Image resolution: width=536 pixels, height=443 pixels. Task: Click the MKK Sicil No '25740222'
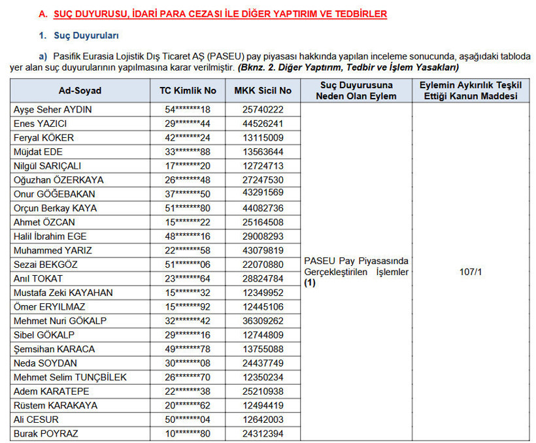[x=263, y=110]
